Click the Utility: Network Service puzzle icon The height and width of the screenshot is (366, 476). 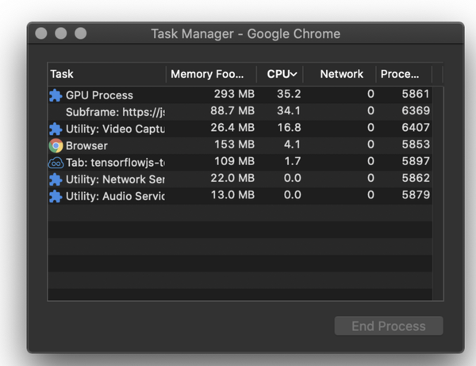coord(56,179)
